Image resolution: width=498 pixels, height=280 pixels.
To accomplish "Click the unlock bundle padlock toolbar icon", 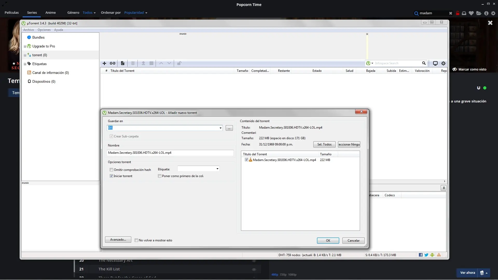I will pyautogui.click(x=179, y=63).
